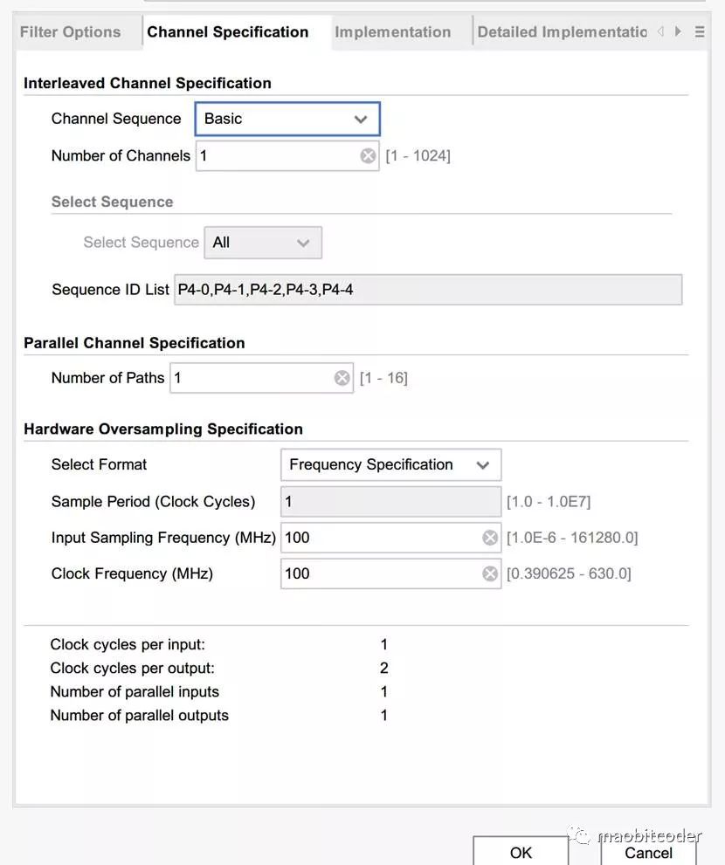Click the Number of Paths input field
The height and width of the screenshot is (865, 725).
pos(251,378)
